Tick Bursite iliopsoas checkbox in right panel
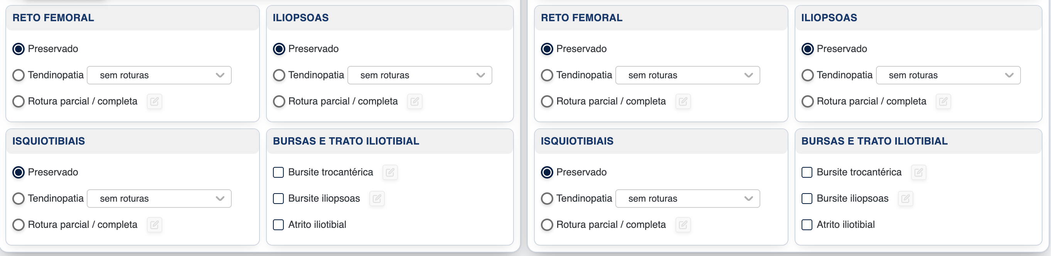1051x256 pixels. [x=807, y=199]
